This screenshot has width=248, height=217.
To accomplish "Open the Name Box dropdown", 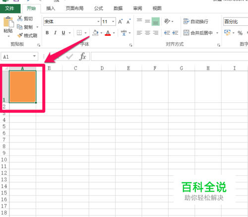I will (34, 56).
